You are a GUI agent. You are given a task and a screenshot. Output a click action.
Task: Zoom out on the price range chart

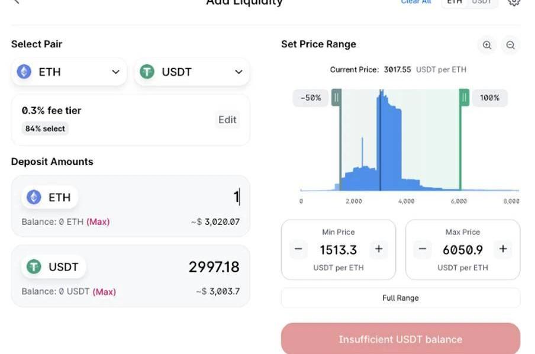pyautogui.click(x=510, y=45)
